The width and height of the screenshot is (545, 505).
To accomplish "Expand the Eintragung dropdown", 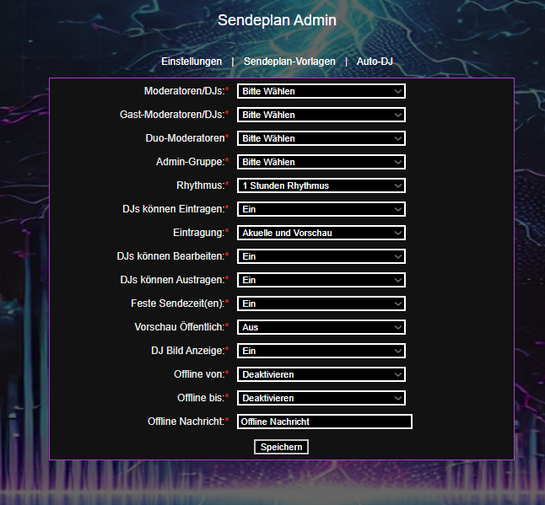I will [x=321, y=233].
